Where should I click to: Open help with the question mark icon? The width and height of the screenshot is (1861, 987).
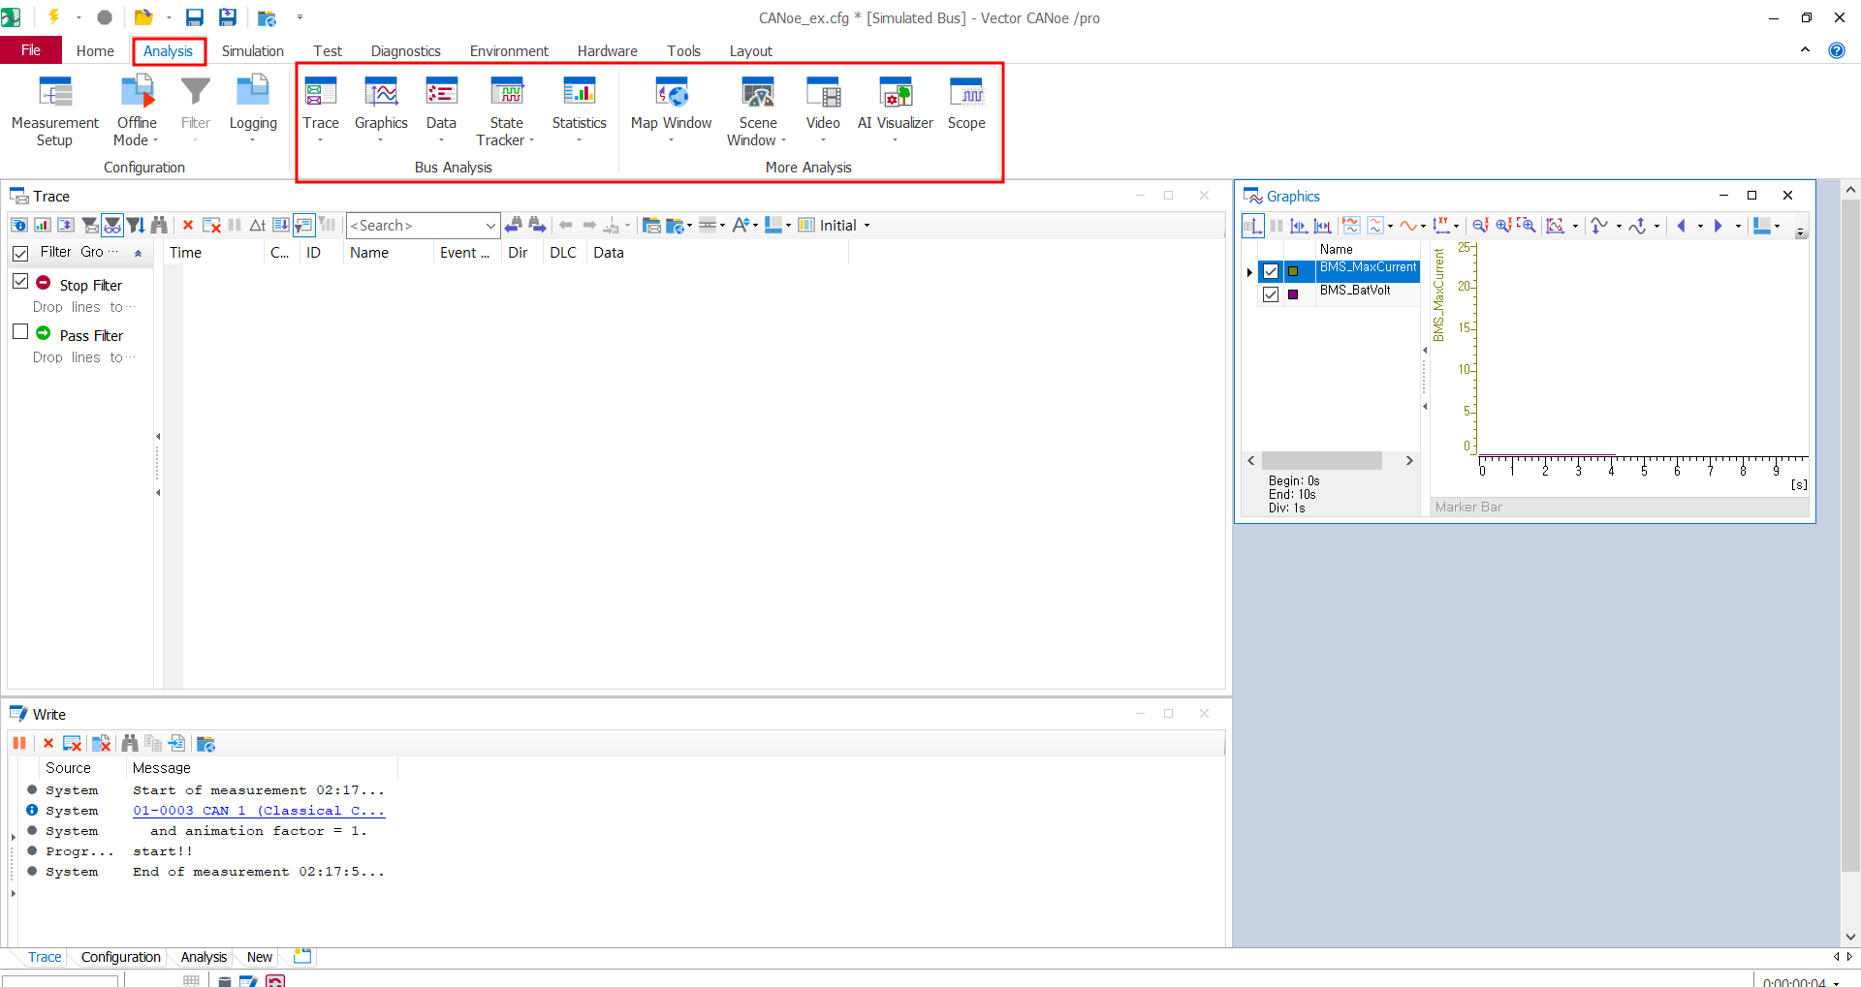click(1837, 50)
